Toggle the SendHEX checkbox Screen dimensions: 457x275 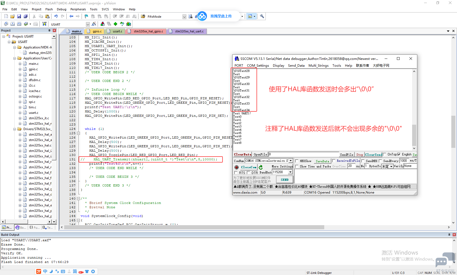363,161
